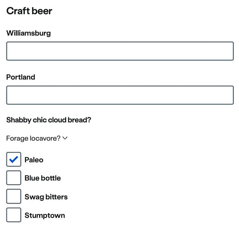The width and height of the screenshot is (239, 228).
Task: Click the blue checkmark icon in Paleo box
Action: pyautogui.click(x=14, y=159)
